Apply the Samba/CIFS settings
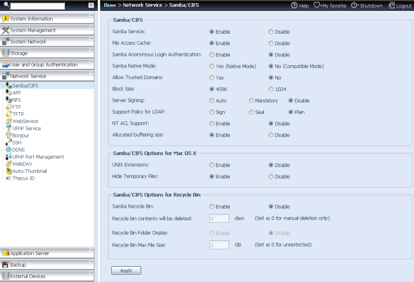The width and height of the screenshot is (414, 282). [126, 270]
